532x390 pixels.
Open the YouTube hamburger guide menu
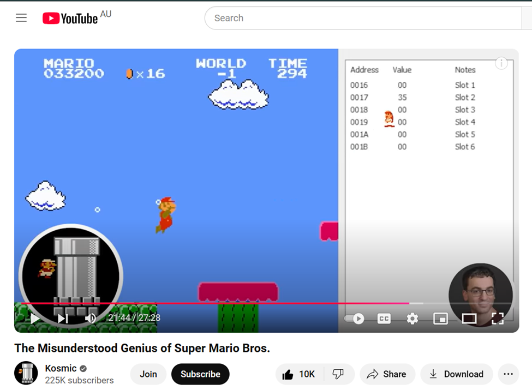point(21,17)
